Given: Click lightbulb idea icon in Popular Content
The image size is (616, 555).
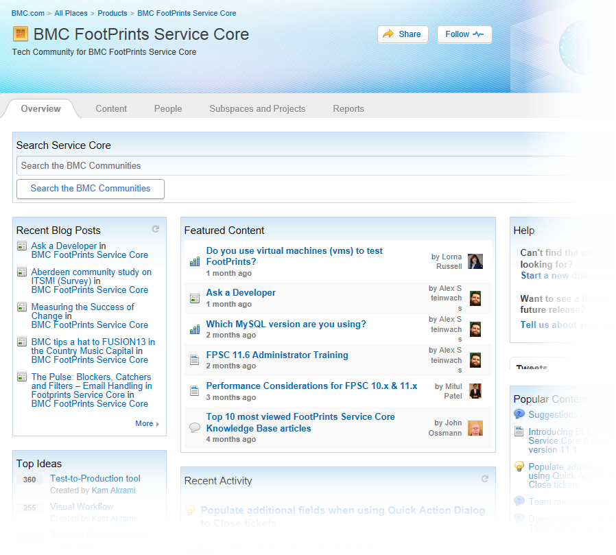Looking at the screenshot, I should (x=519, y=467).
